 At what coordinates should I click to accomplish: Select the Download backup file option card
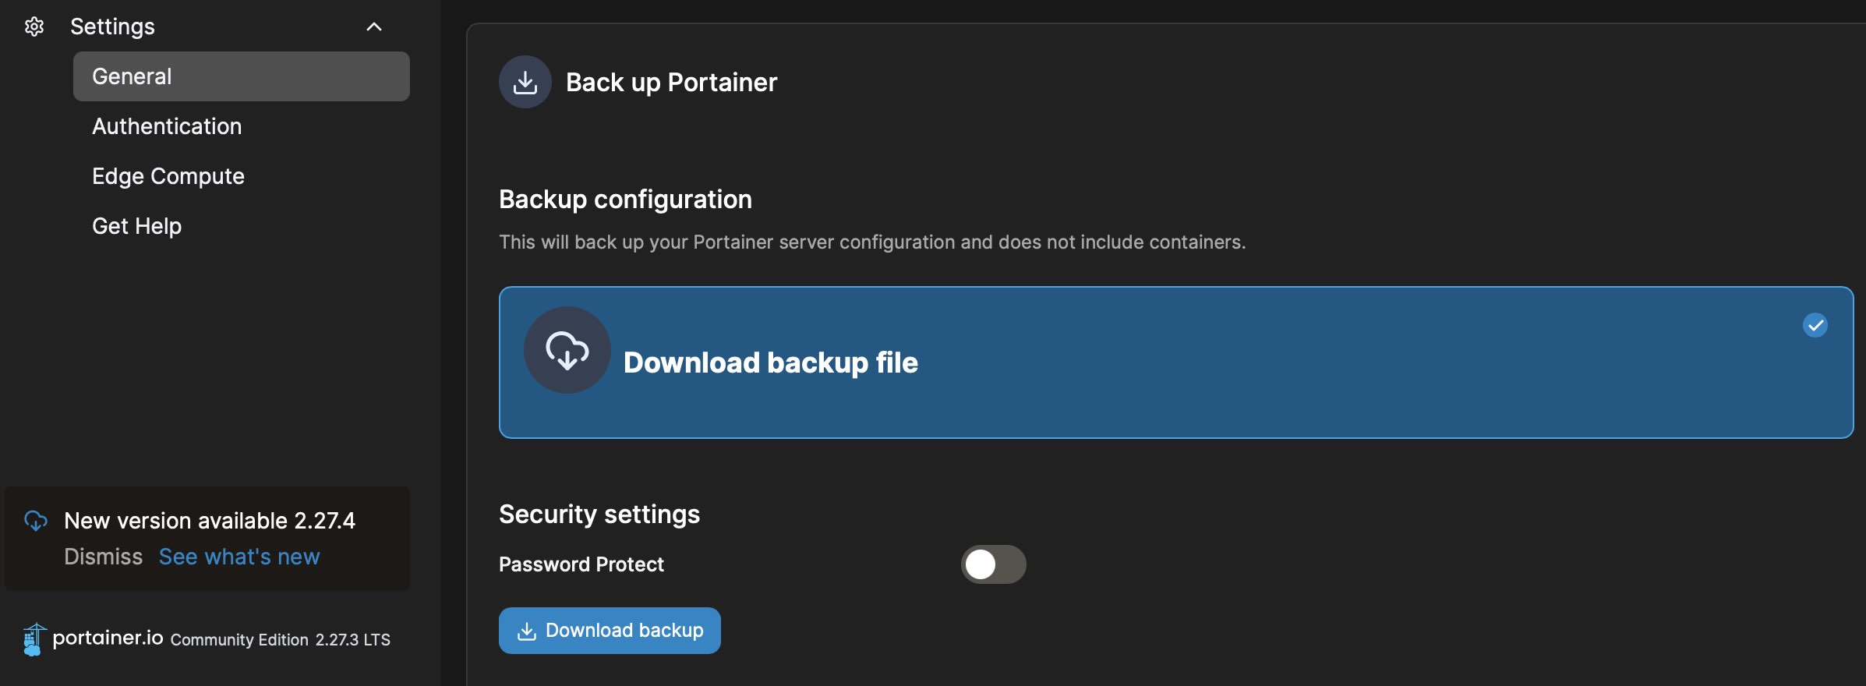click(1176, 362)
